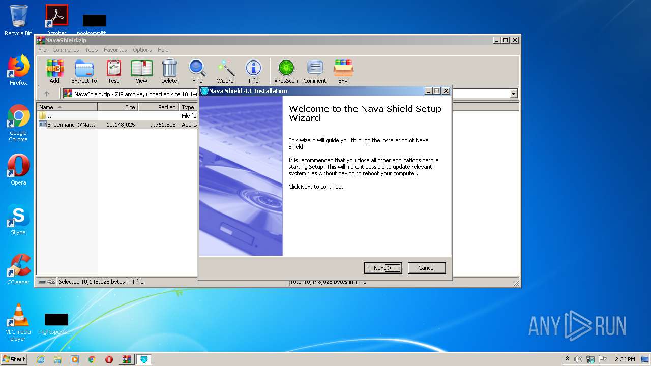Screen dimensions: 651x366
Task: Open VLC media player desktop shortcut
Action: click(x=18, y=322)
